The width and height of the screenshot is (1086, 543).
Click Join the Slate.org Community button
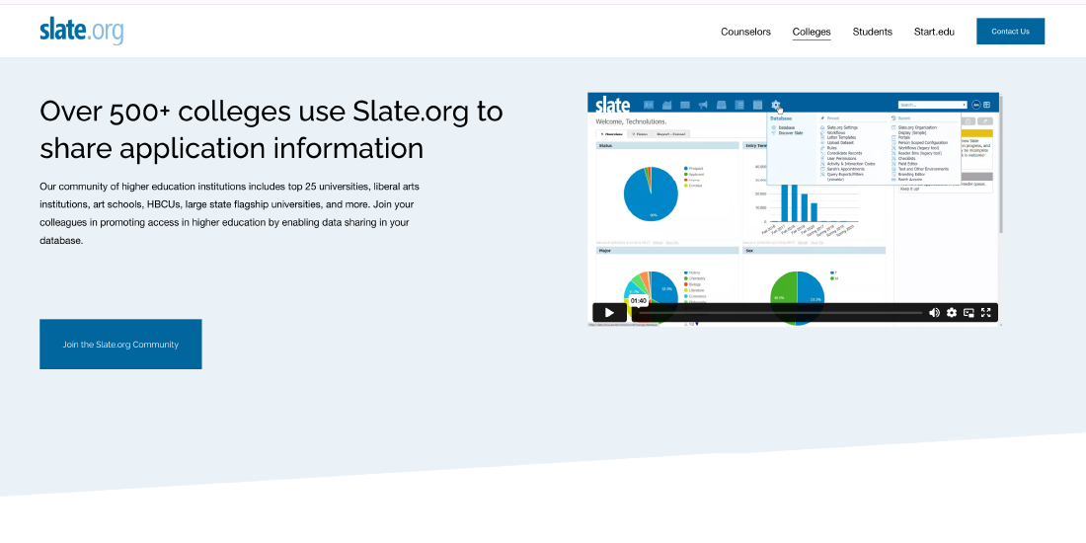pyautogui.click(x=120, y=345)
